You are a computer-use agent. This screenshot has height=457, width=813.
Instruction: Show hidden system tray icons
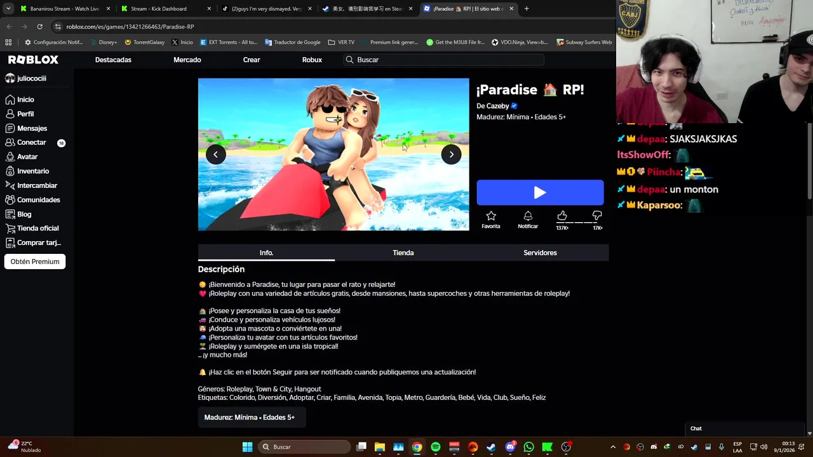pos(613,447)
